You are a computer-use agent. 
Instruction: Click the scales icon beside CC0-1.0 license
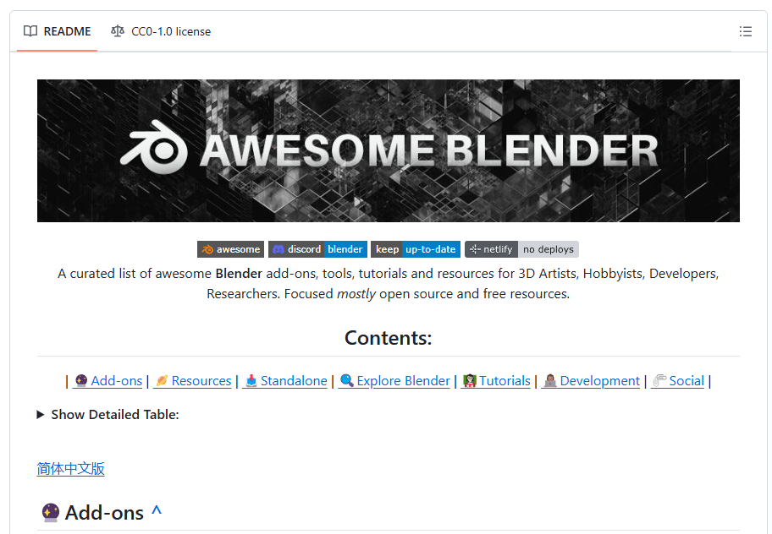click(x=117, y=31)
